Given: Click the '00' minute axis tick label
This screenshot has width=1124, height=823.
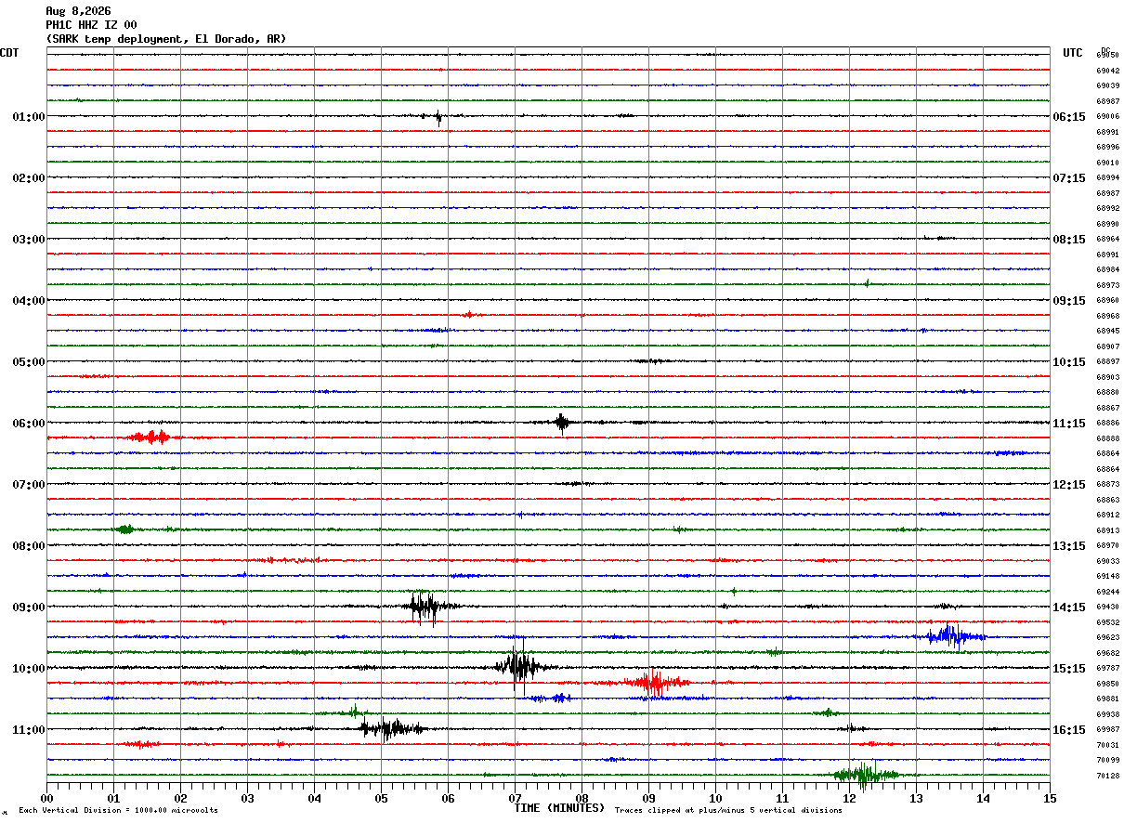Looking at the screenshot, I should 46,798.
